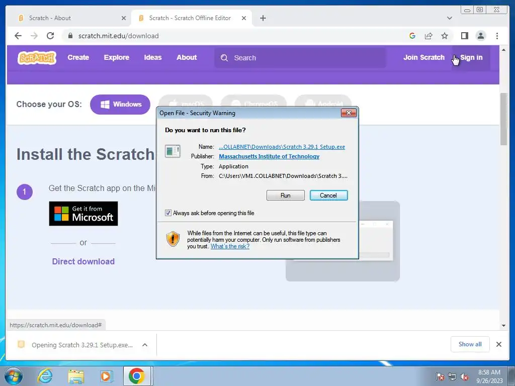Open Windows Explorer from taskbar
This screenshot has width=515, height=386.
[76, 376]
